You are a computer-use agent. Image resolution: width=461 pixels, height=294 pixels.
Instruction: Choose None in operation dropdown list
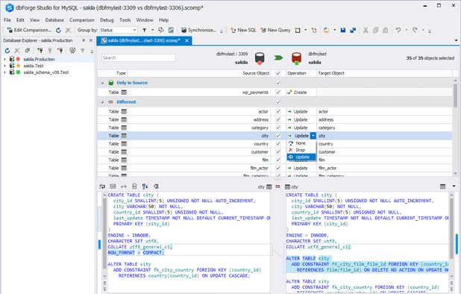301,143
